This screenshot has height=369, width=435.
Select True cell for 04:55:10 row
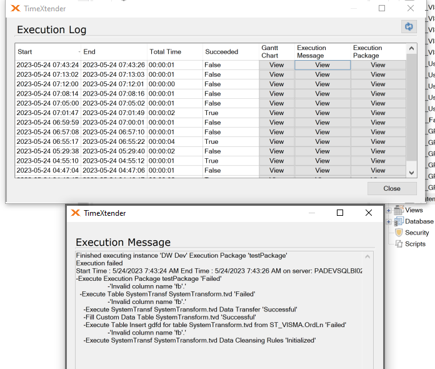pos(231,161)
